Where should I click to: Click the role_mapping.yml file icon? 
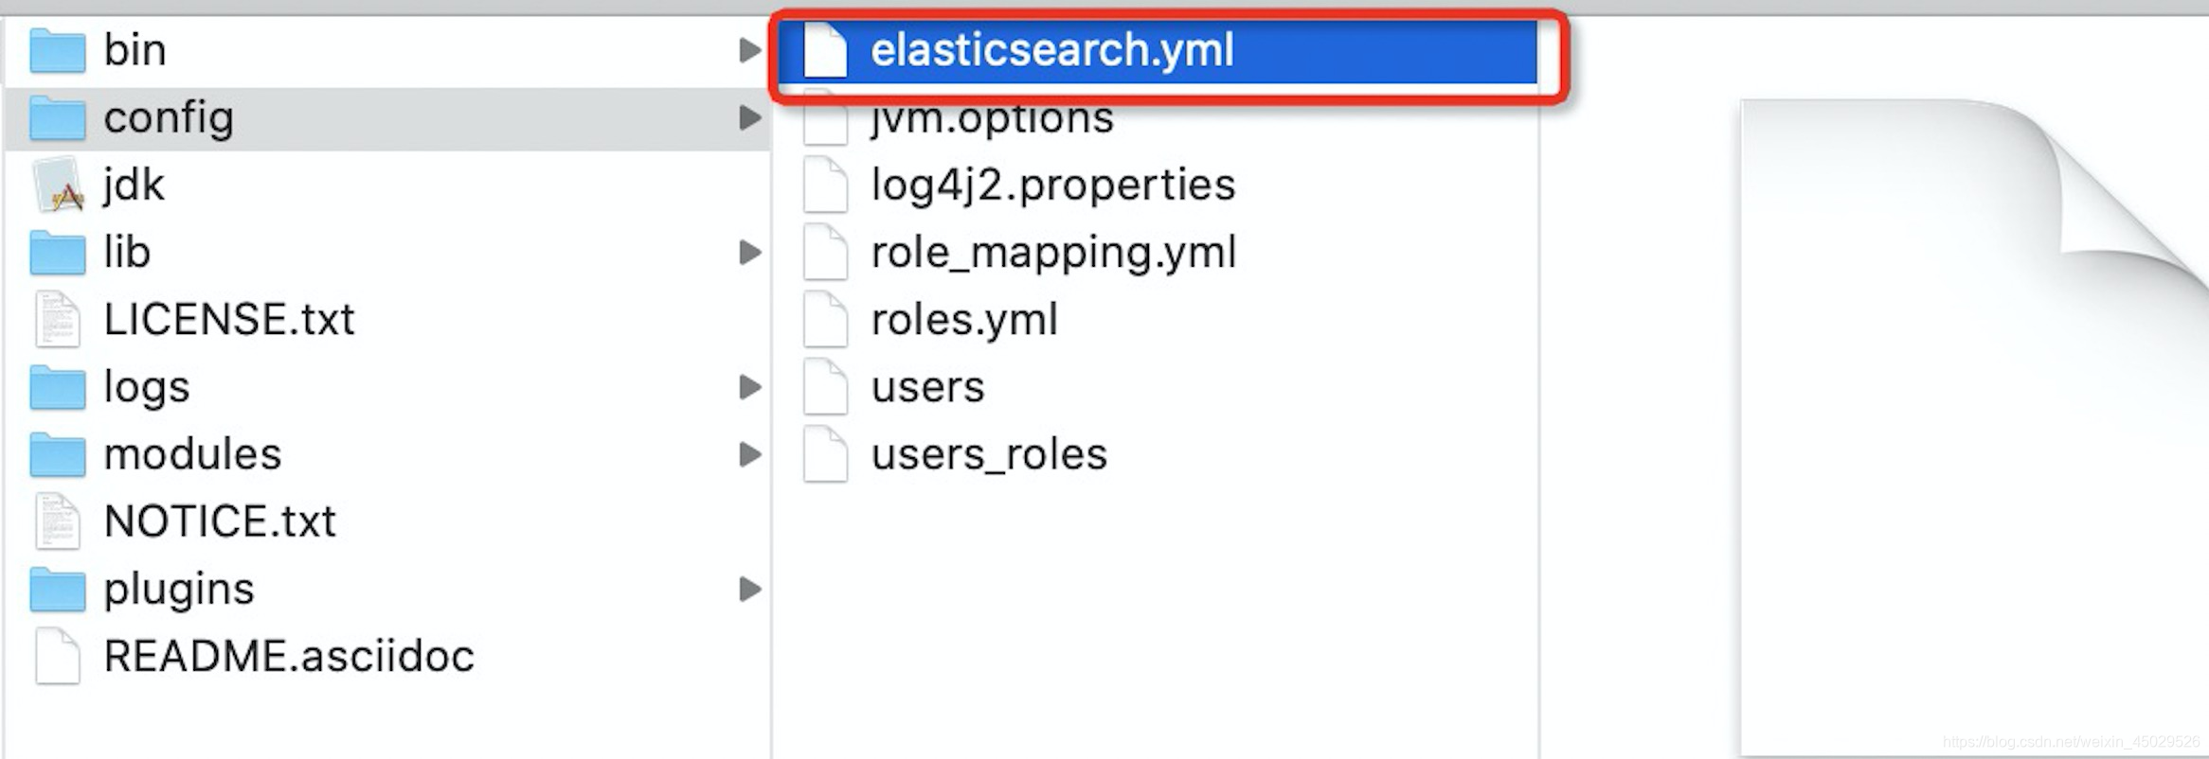point(825,253)
